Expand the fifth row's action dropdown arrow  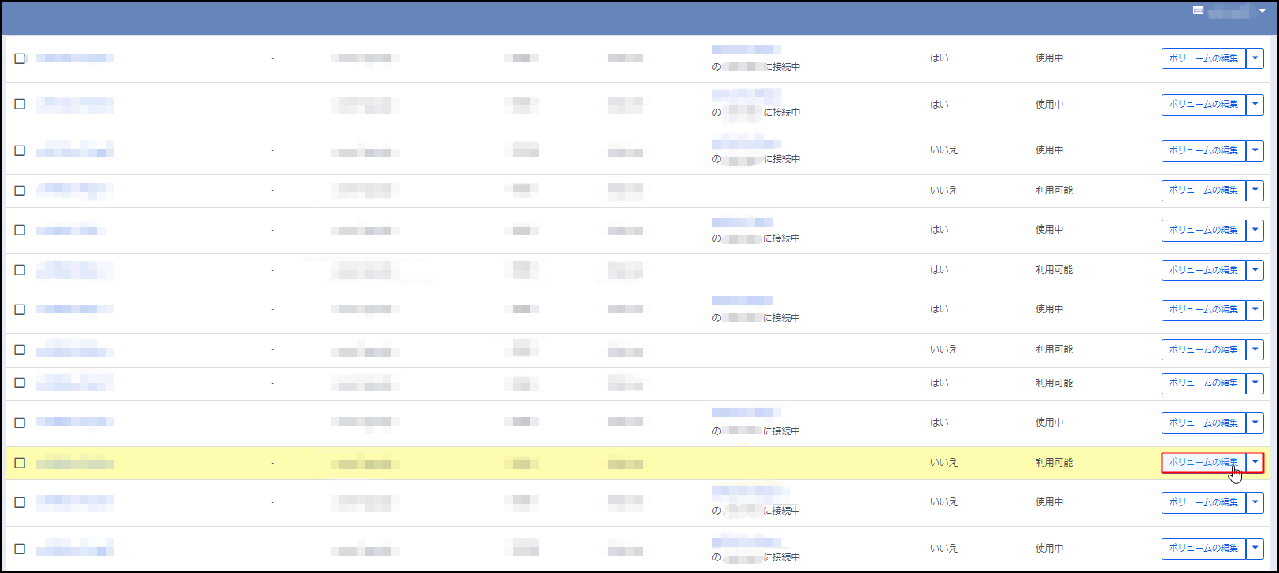point(1255,230)
